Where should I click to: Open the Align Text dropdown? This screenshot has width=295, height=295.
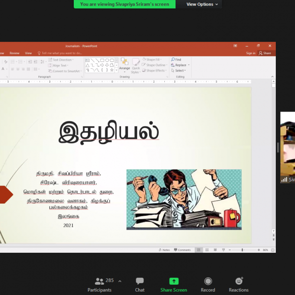click(x=59, y=65)
